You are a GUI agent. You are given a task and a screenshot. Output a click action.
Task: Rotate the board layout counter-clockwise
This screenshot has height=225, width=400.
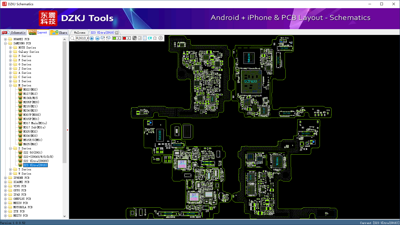108,38
